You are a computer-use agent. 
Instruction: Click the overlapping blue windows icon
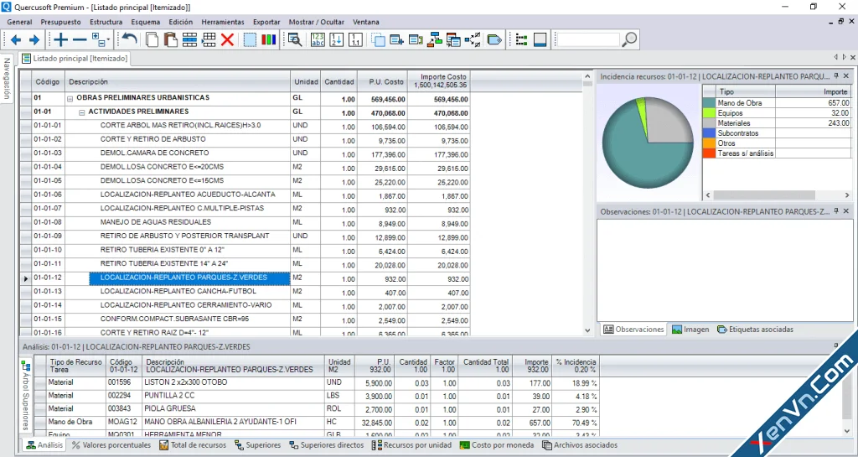point(378,39)
